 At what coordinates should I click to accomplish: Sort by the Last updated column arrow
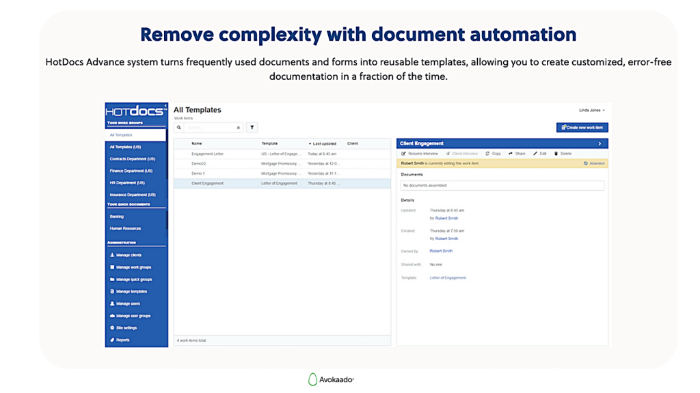(x=310, y=143)
